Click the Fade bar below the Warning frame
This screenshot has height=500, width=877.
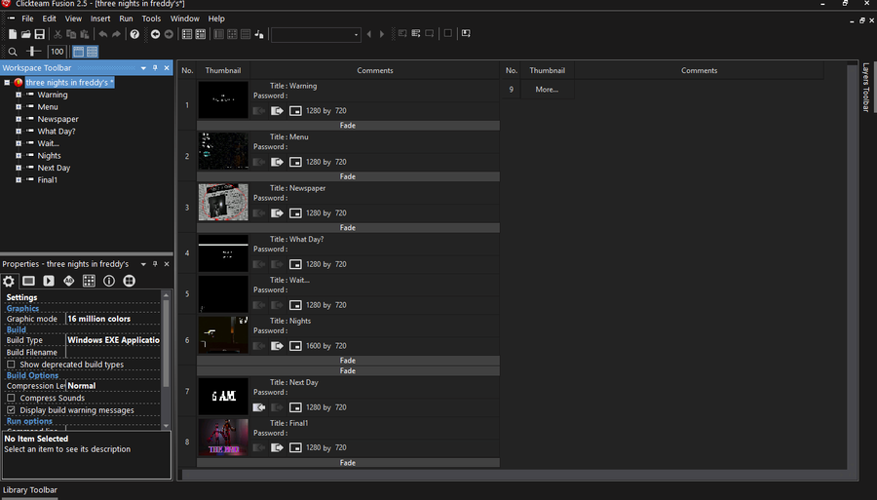(348, 126)
